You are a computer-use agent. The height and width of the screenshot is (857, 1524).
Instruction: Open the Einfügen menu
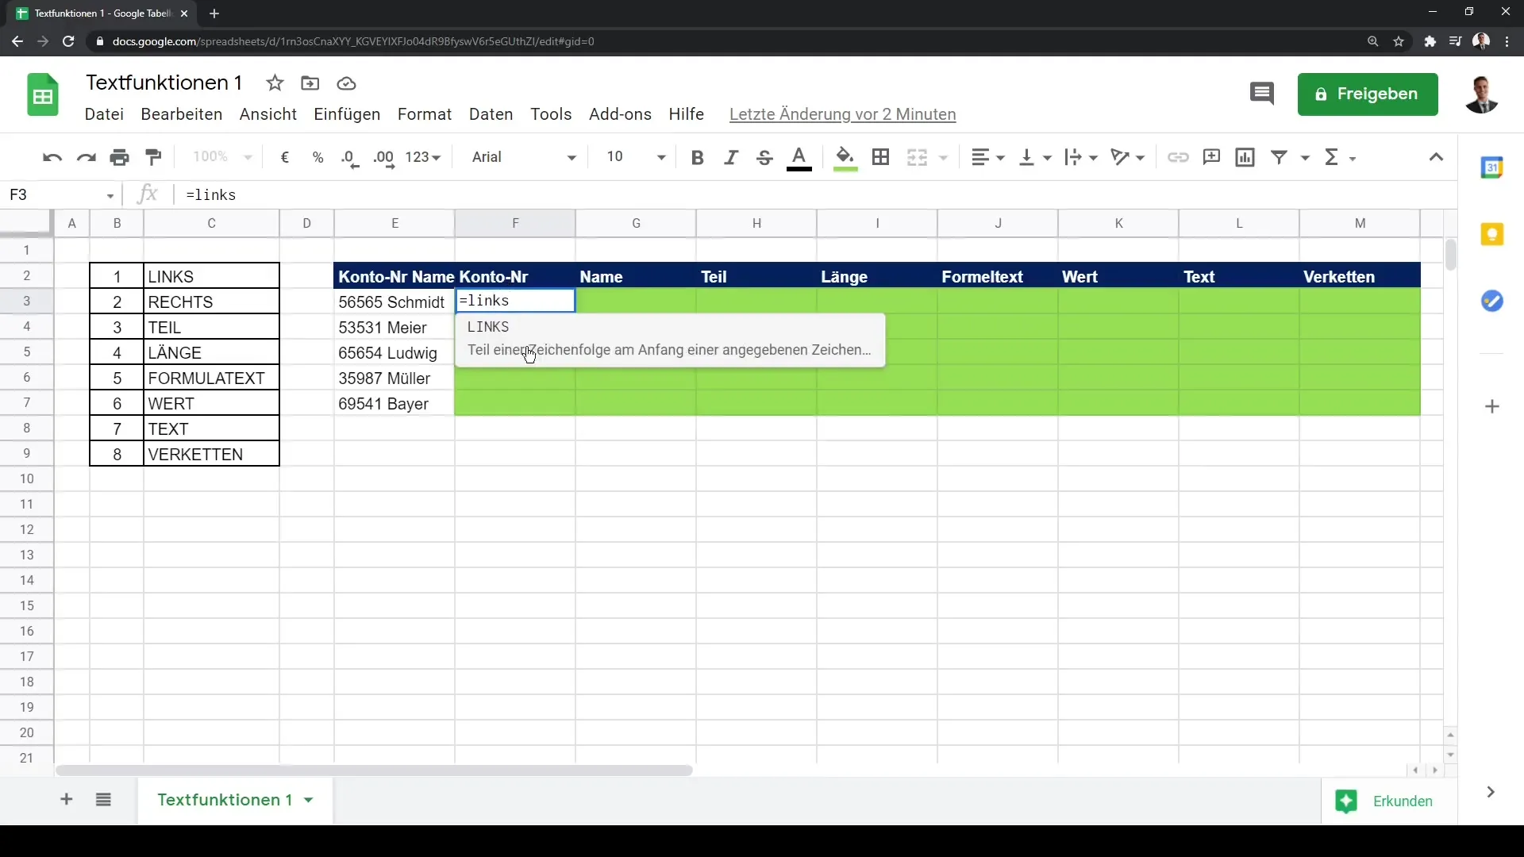point(347,114)
